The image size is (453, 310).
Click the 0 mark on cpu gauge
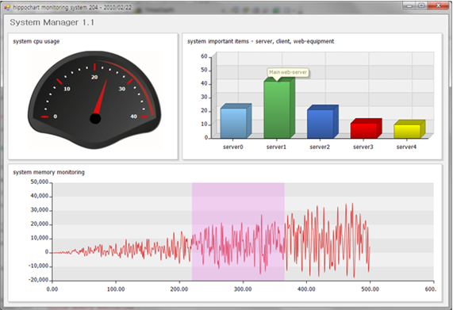pyautogui.click(x=56, y=117)
